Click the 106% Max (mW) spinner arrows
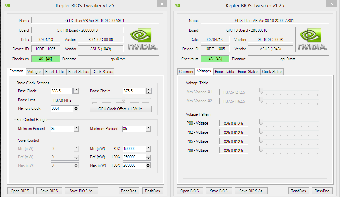This screenshot has width=340, height=197. [x=148, y=165]
